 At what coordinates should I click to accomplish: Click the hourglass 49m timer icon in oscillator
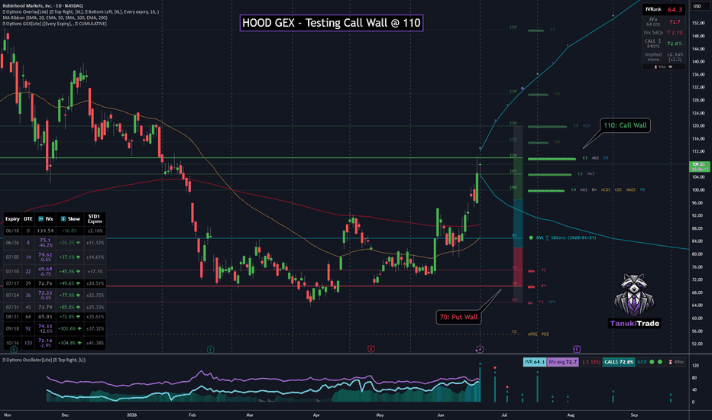point(670,362)
